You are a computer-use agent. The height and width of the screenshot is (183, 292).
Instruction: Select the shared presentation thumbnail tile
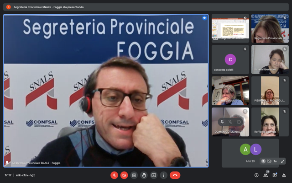tap(230, 28)
